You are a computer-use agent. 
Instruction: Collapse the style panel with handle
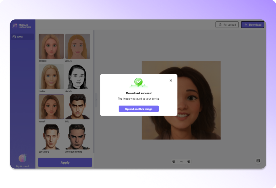click(x=96, y=100)
